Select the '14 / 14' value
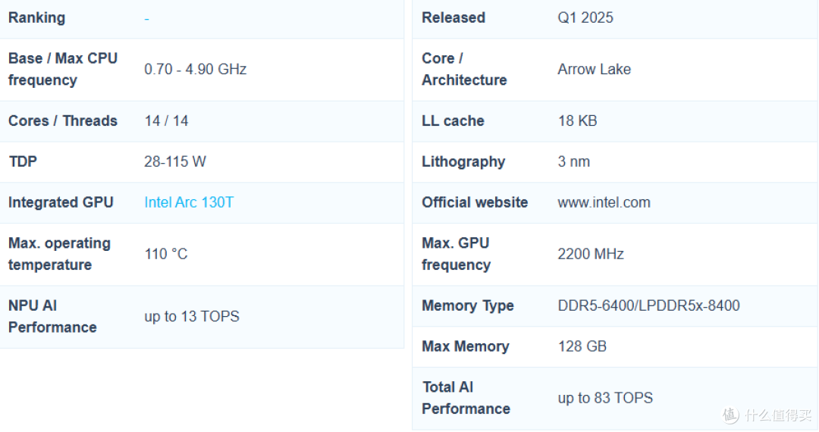819x432 pixels. (166, 121)
